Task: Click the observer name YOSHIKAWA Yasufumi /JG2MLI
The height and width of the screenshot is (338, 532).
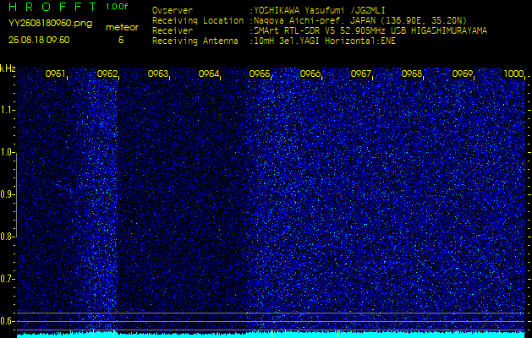Action: click(319, 10)
